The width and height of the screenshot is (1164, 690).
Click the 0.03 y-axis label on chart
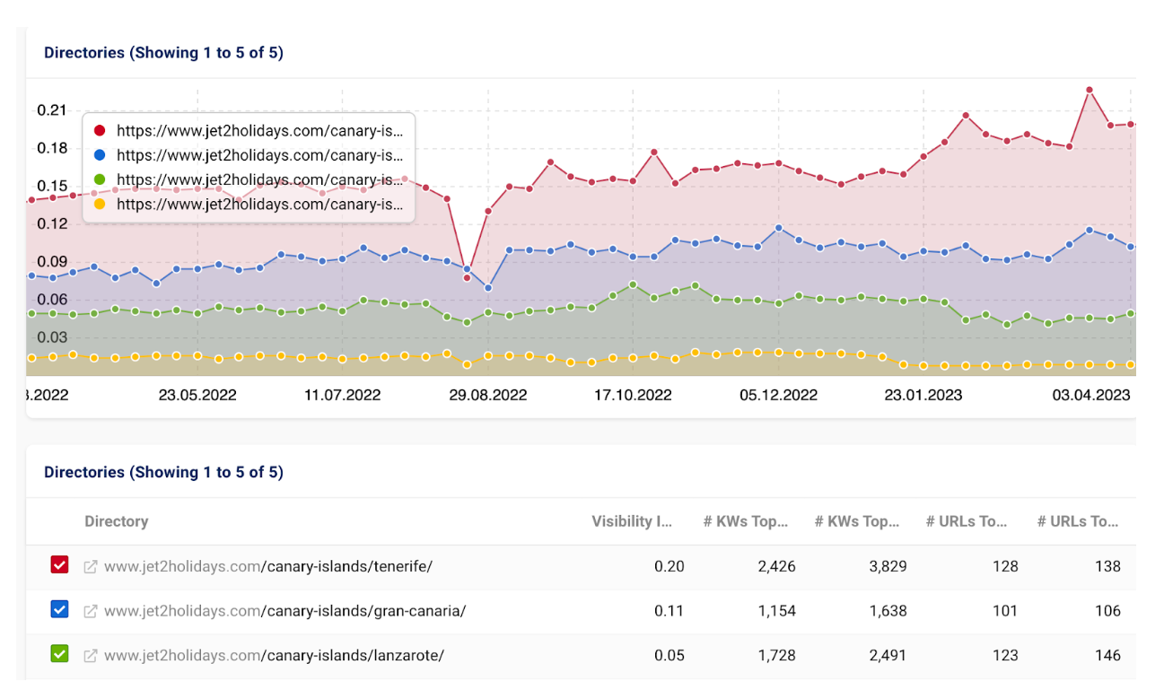[52, 337]
